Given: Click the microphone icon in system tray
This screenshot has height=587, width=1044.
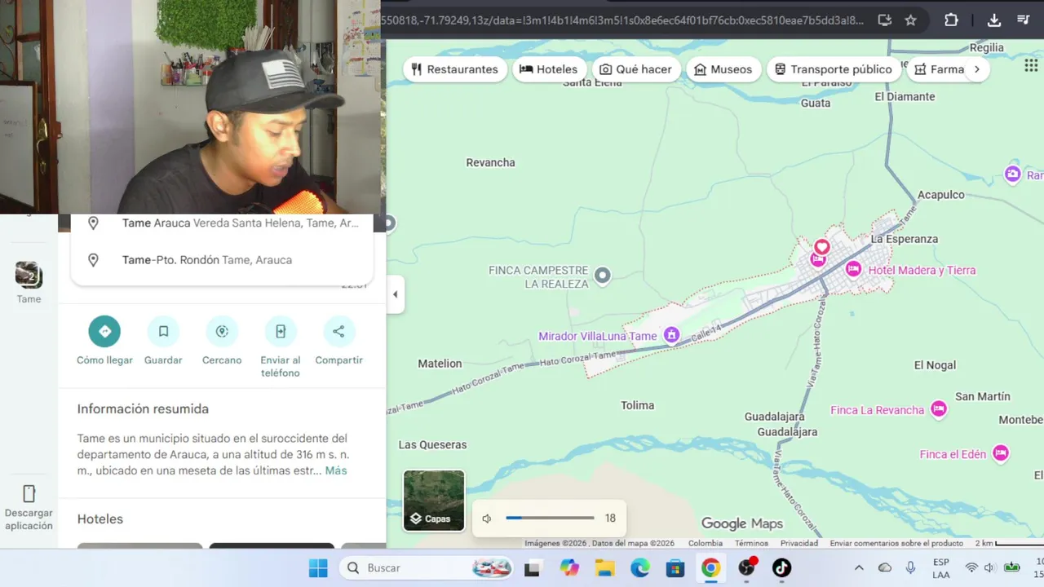Looking at the screenshot, I should 910,567.
